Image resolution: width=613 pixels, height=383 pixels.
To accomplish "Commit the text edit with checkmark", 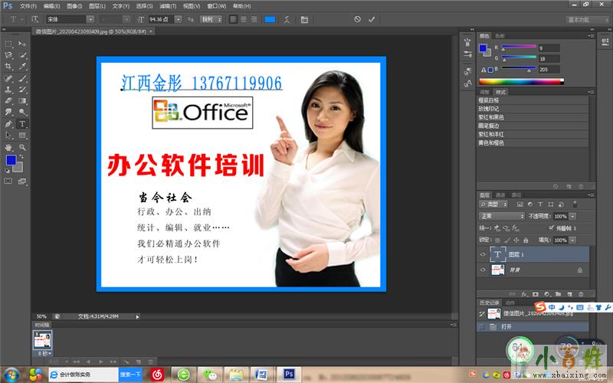I will (372, 18).
